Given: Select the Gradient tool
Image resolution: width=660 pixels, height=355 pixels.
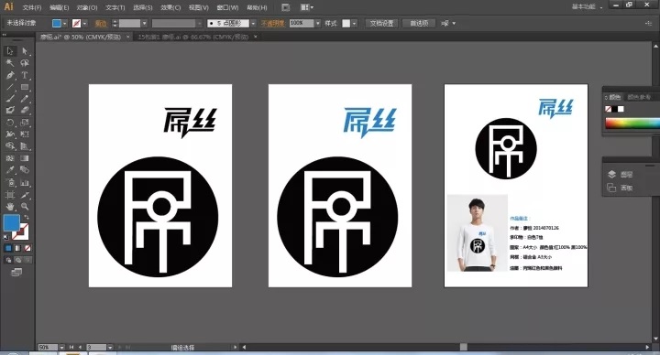Looking at the screenshot, I should pyautogui.click(x=25, y=158).
